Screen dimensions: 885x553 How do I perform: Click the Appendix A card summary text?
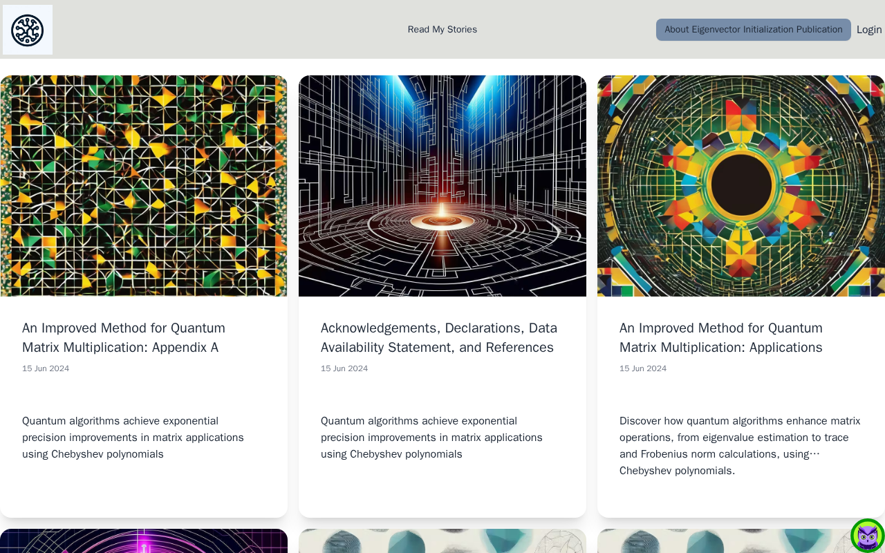coord(133,438)
